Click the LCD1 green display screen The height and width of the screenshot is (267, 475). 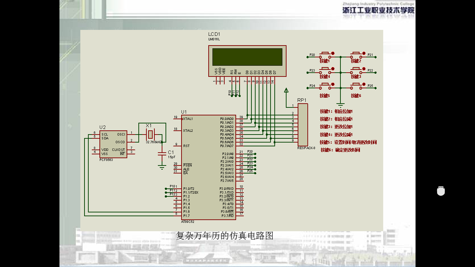247,57
